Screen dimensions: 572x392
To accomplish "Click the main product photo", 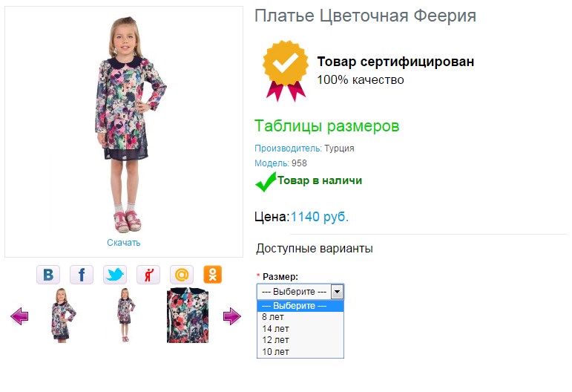I will coord(124,124).
